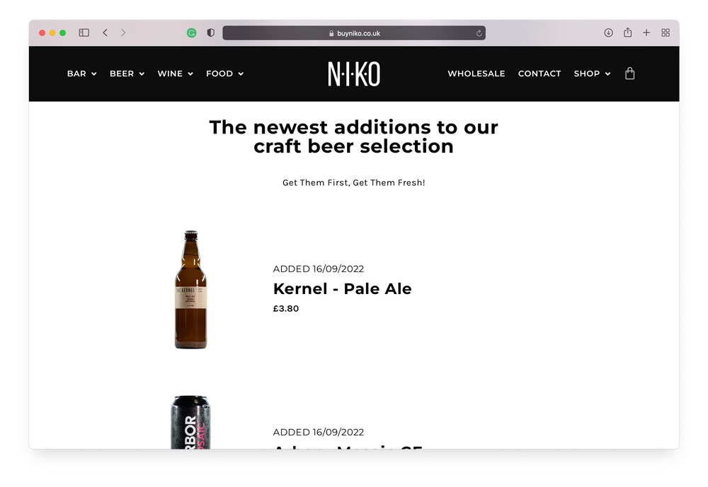Click the NIKO logo to go home
Screen dimensions: 708x487
[x=353, y=74]
